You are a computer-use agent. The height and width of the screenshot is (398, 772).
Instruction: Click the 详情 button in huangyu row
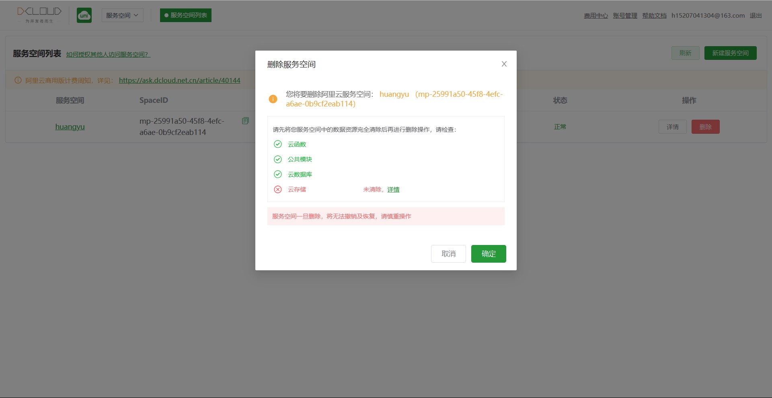point(673,127)
